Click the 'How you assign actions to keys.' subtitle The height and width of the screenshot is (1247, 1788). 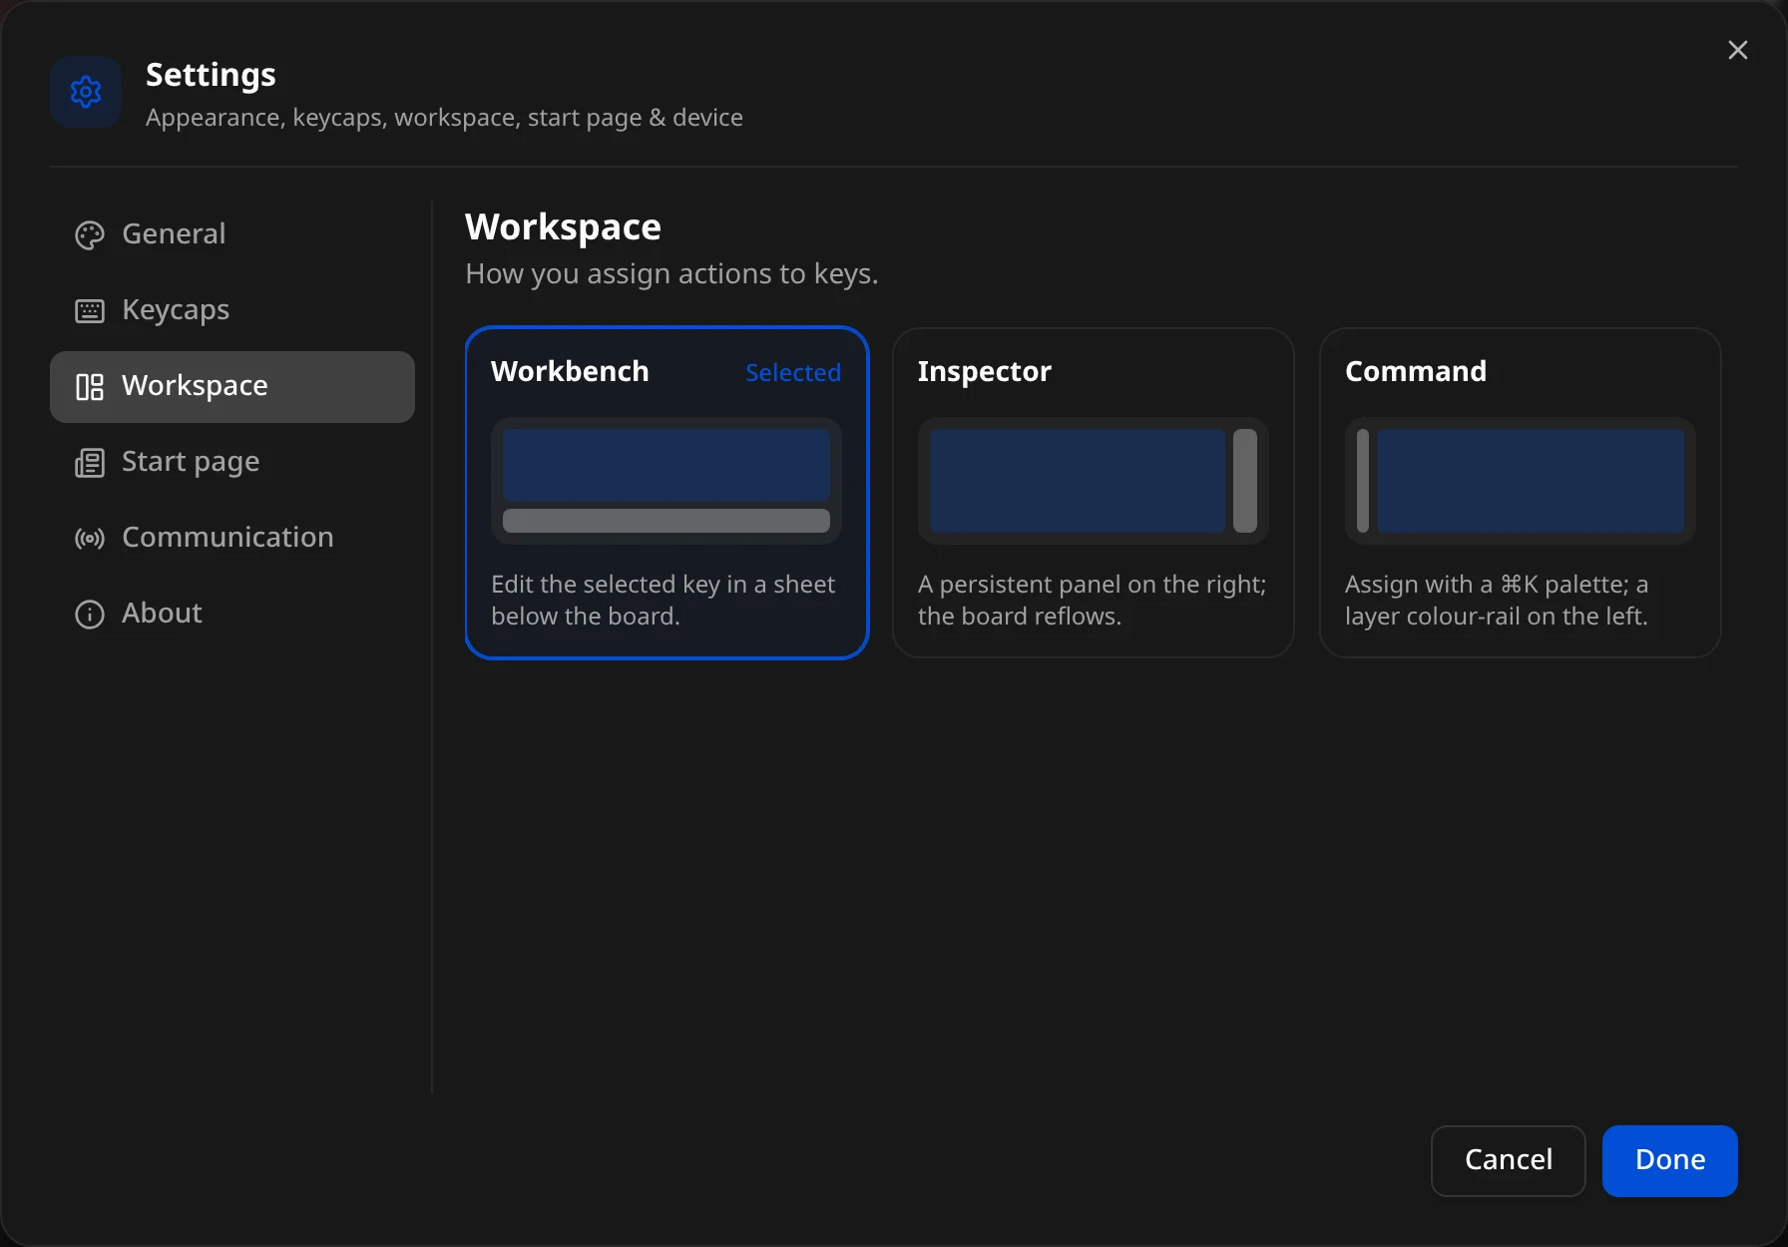tap(671, 274)
